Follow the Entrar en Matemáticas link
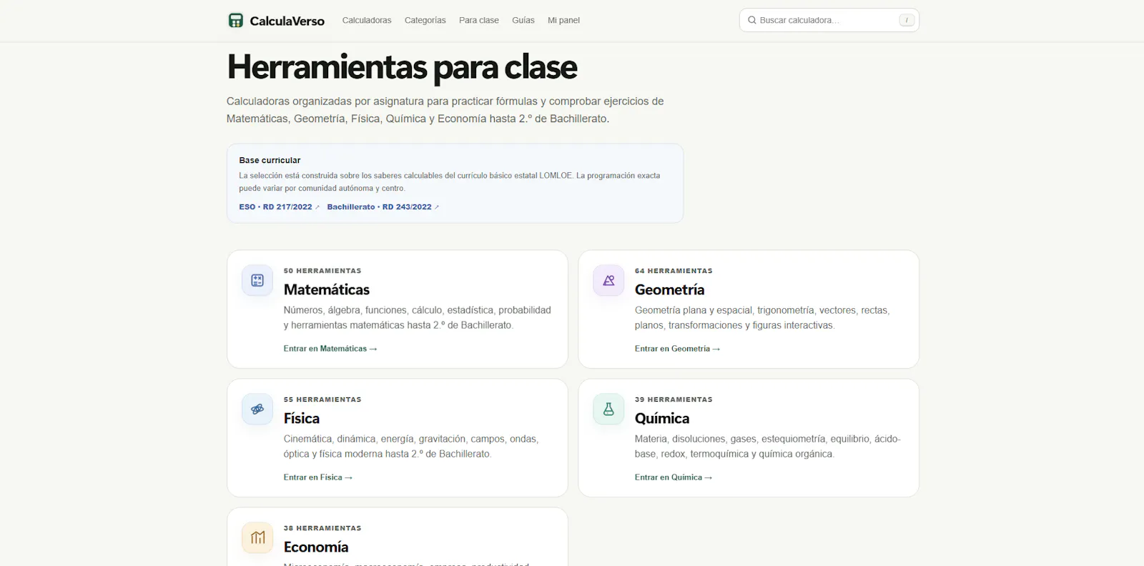The image size is (1144, 566). tap(330, 349)
